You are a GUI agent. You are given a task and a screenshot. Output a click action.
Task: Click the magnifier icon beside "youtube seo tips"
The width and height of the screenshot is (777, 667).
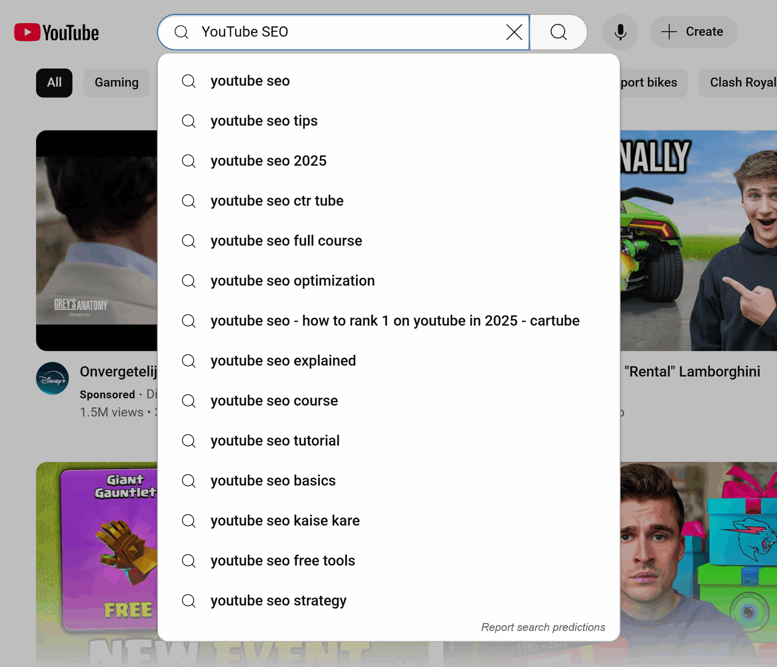189,121
